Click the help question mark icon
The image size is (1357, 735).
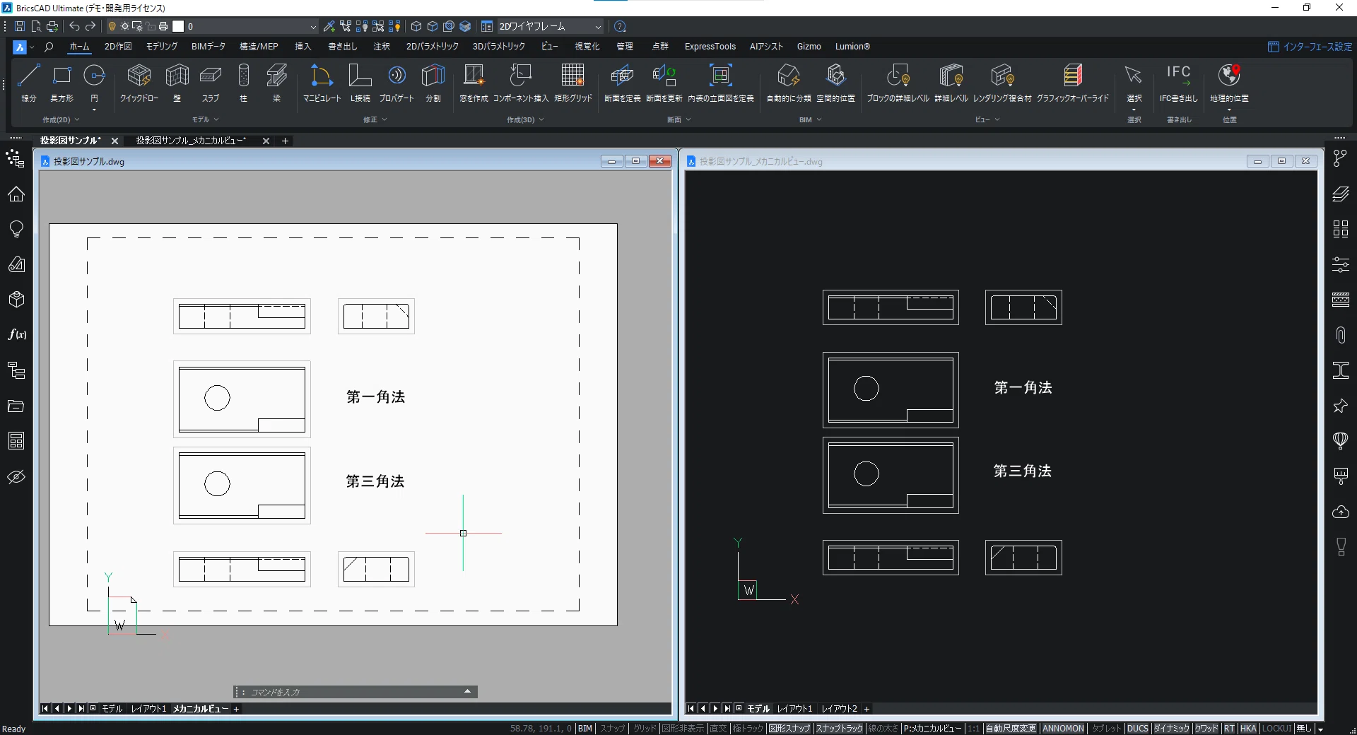pyautogui.click(x=620, y=26)
